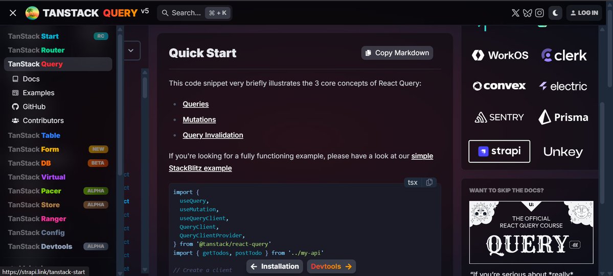
Task: Click the ALPHA badge beside Pacer
Action: 96,191
